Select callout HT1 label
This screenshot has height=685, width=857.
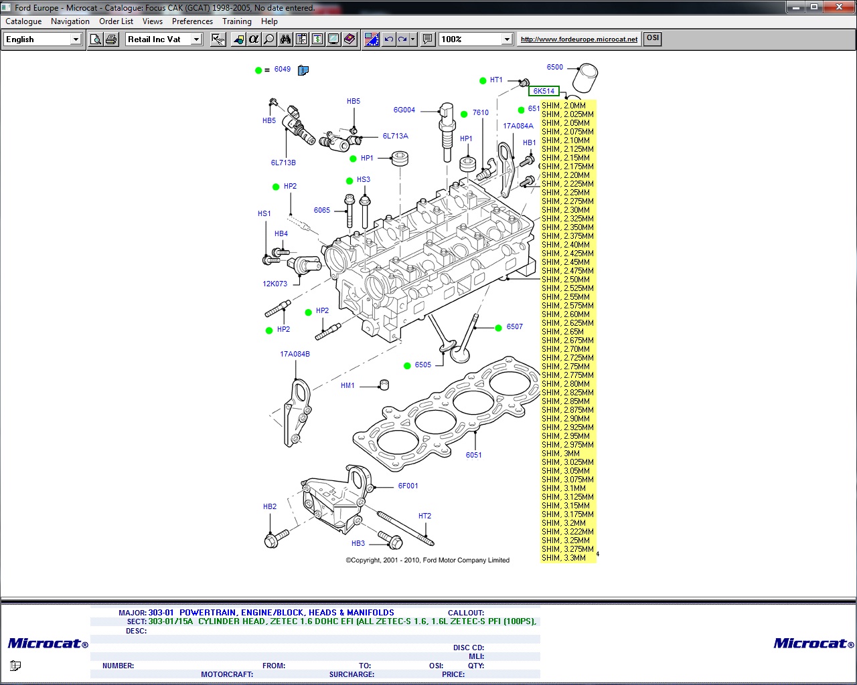pyautogui.click(x=496, y=80)
